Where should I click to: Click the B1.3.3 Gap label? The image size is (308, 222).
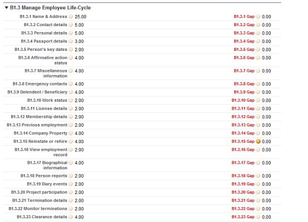click(x=244, y=33)
